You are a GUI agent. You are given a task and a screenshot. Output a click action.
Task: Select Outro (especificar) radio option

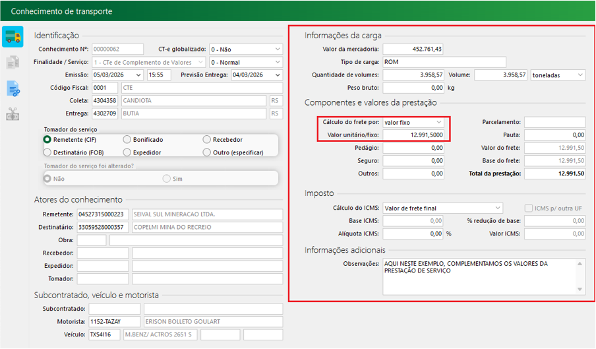[207, 152]
